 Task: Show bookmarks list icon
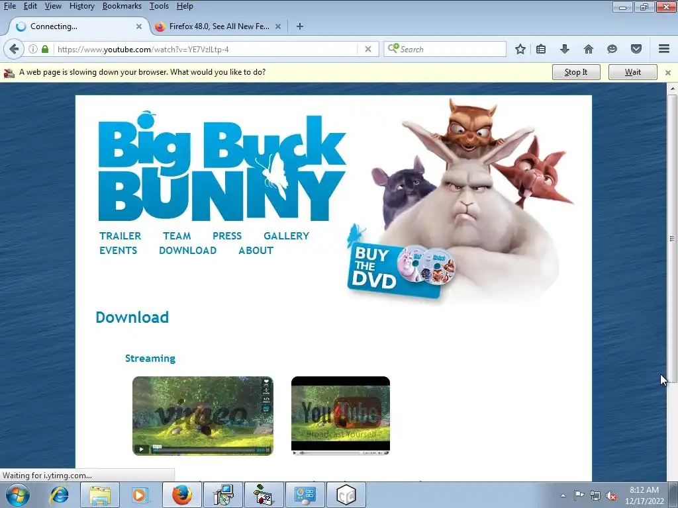(541, 49)
